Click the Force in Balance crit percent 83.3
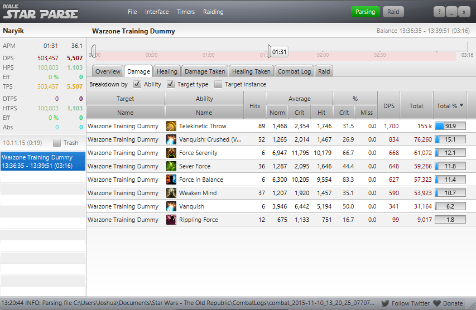 pos(348,180)
